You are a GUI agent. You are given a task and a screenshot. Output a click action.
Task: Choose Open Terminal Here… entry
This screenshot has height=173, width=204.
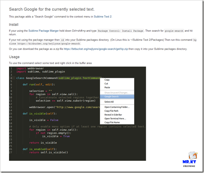[x=115, y=119]
